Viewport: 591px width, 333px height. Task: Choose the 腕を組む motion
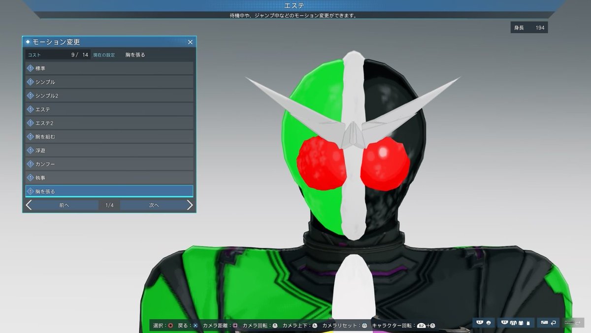[x=109, y=136]
